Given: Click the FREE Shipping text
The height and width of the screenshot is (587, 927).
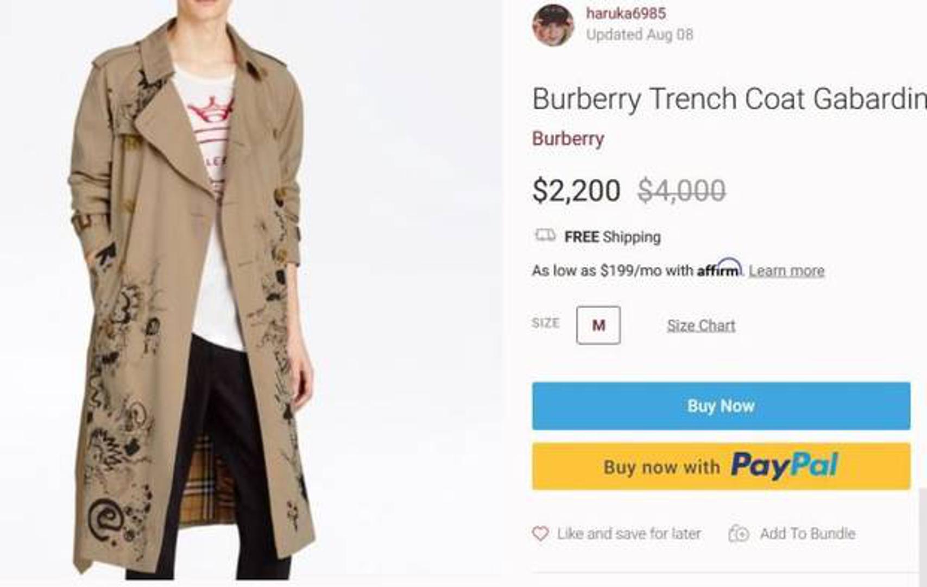Looking at the screenshot, I should (x=612, y=237).
